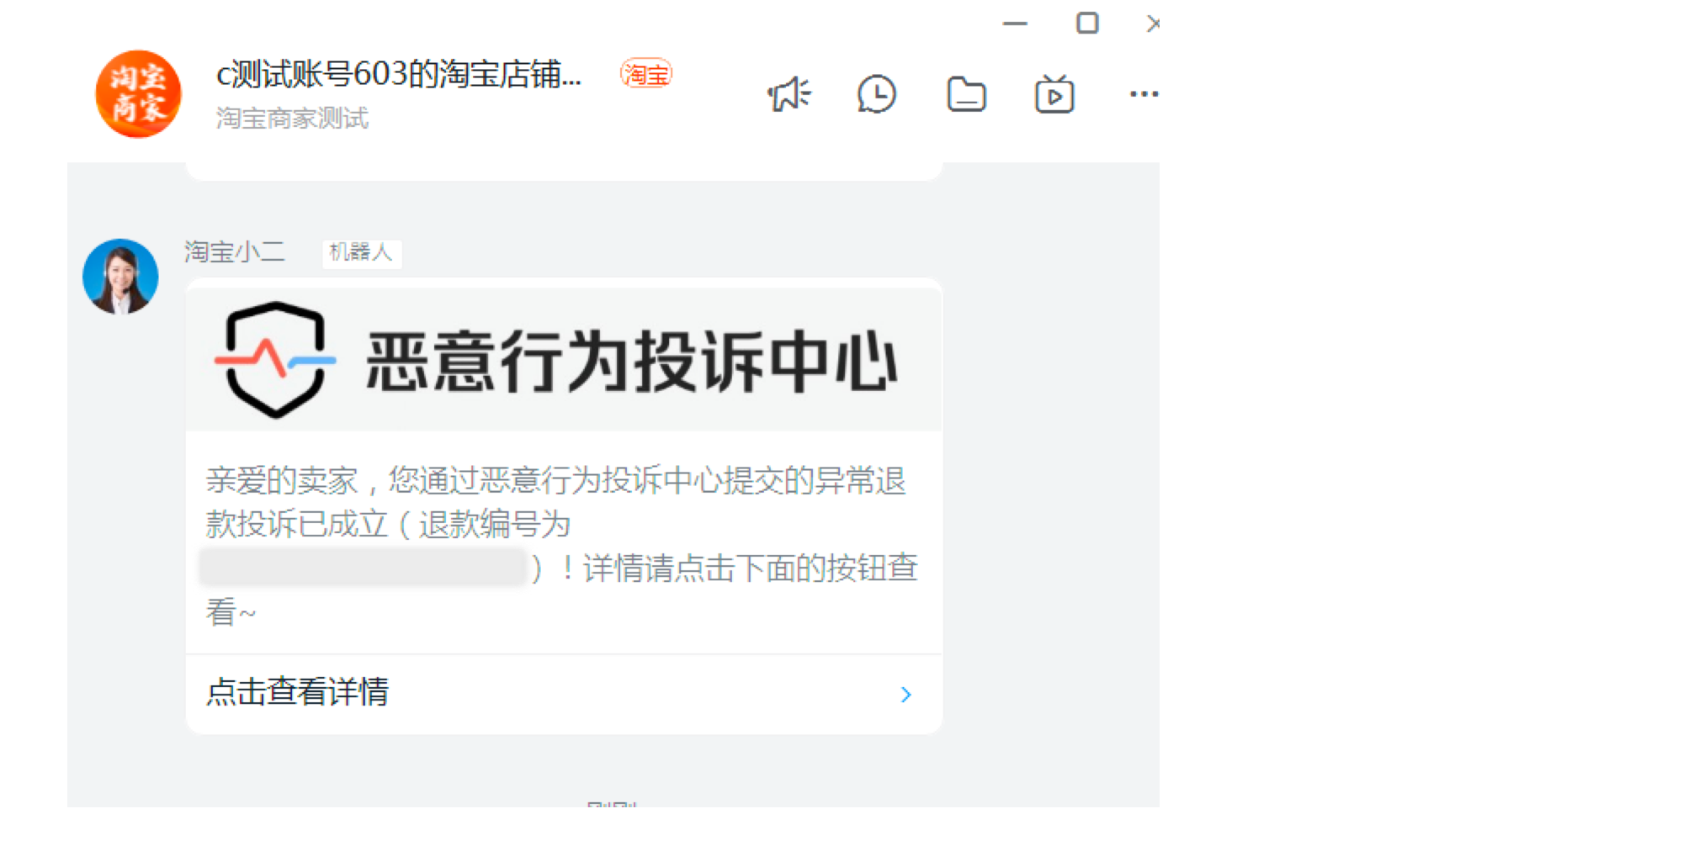Viewport: 1683px width, 851px height.
Task: Click the 恶意行为投诉中心 banner heading
Action: pyautogui.click(x=632, y=361)
